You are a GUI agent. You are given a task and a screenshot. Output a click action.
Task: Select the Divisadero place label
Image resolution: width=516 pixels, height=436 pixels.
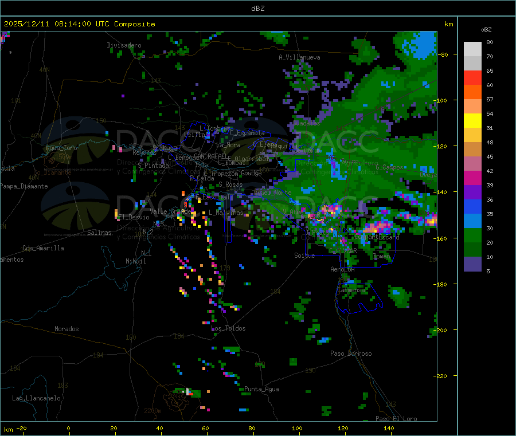point(124,45)
